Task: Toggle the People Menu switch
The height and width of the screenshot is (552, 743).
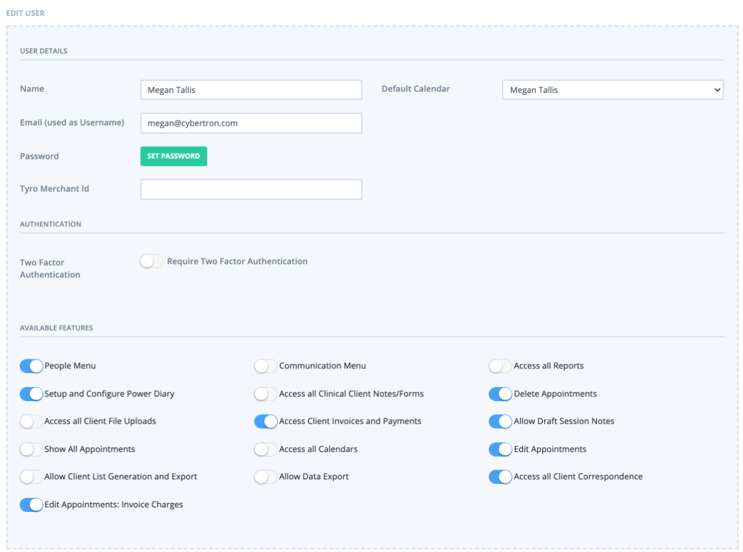Action: 31,366
